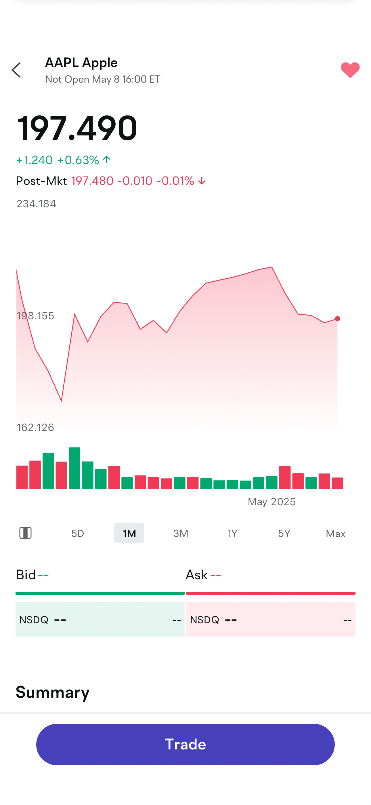Tap the Ask label
Image resolution: width=371 pixels, height=805 pixels.
[x=197, y=575]
